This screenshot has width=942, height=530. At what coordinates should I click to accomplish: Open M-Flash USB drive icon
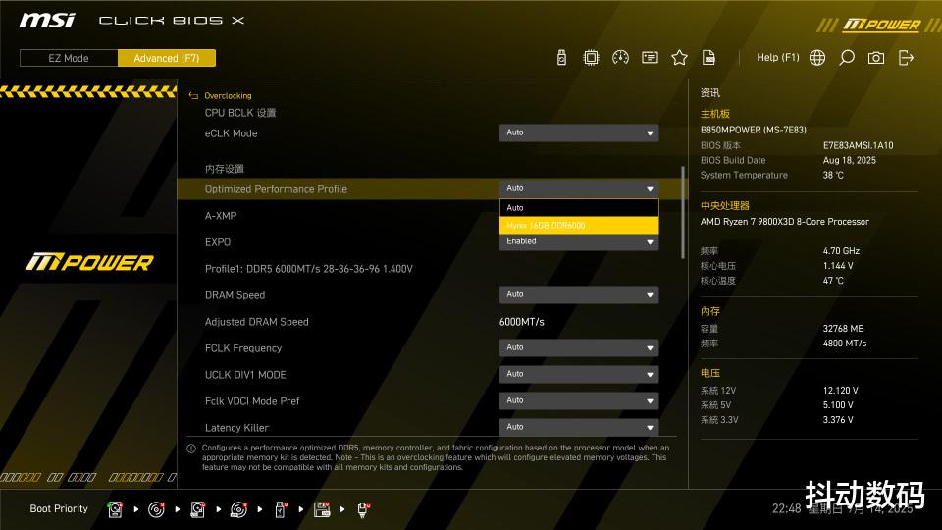point(561,58)
